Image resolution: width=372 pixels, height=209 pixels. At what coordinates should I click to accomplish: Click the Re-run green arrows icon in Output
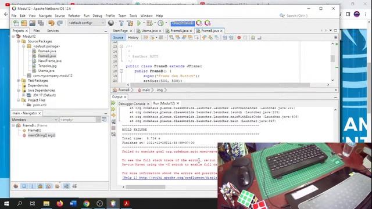point(113,103)
